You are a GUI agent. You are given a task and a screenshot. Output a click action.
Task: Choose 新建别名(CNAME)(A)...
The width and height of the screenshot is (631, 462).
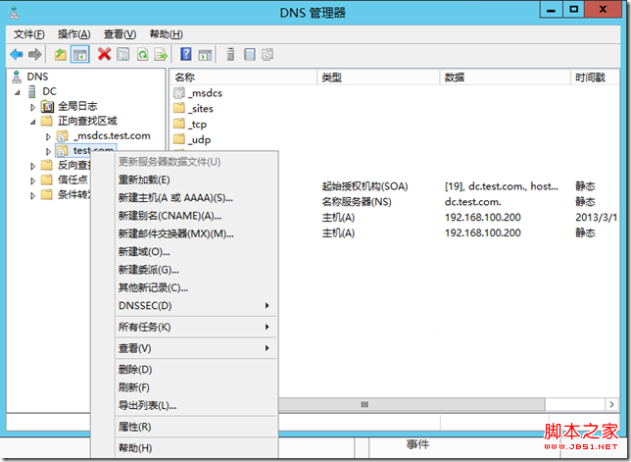(196, 216)
